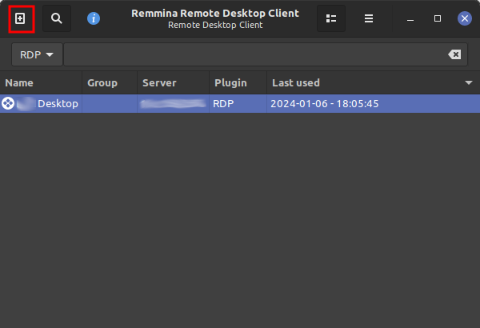Sort by Name column header
Viewport: 480px width, 328px height.
(41, 82)
